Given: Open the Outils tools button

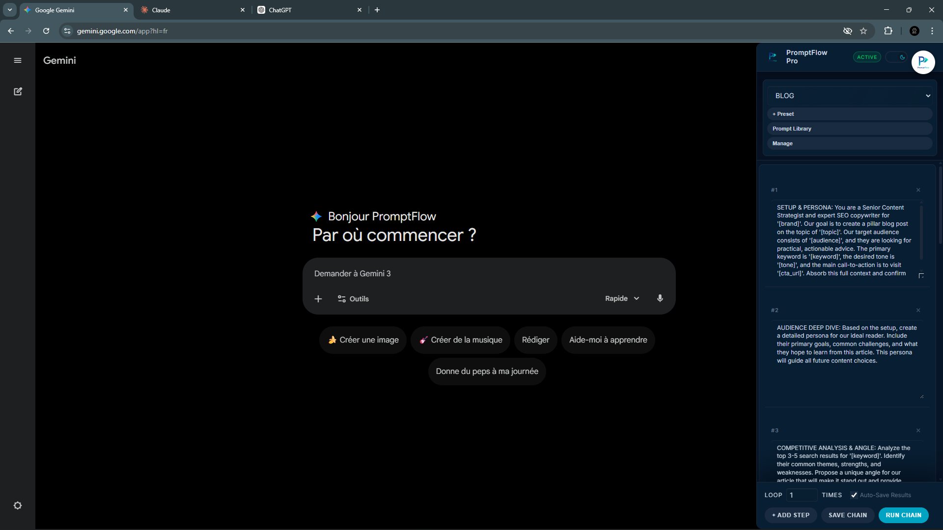Looking at the screenshot, I should click(x=353, y=299).
